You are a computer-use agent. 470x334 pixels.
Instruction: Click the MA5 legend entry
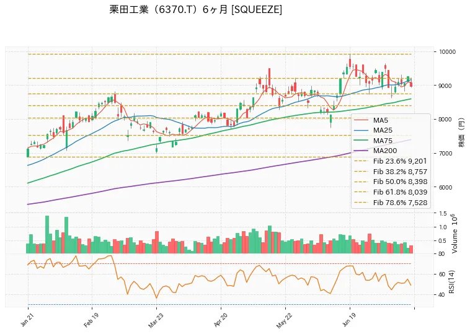(380, 120)
